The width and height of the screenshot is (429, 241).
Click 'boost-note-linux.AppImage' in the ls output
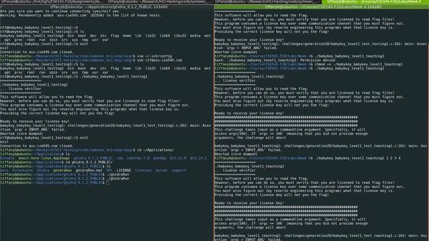coord(44,158)
